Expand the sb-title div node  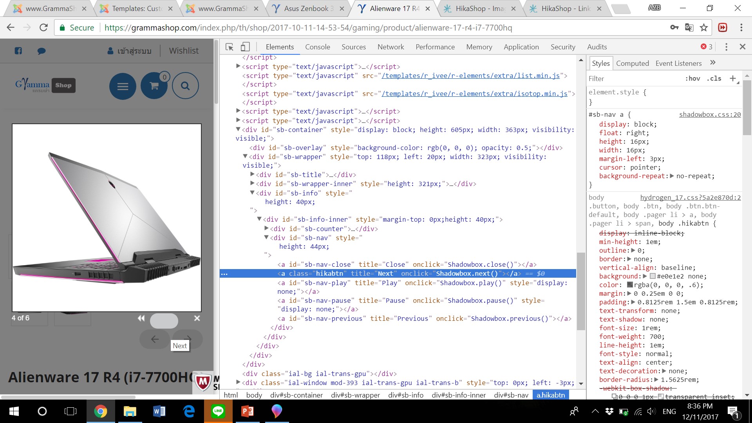click(x=252, y=174)
